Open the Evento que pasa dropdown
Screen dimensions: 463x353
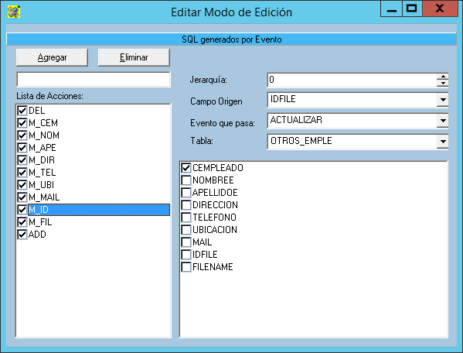coord(443,121)
